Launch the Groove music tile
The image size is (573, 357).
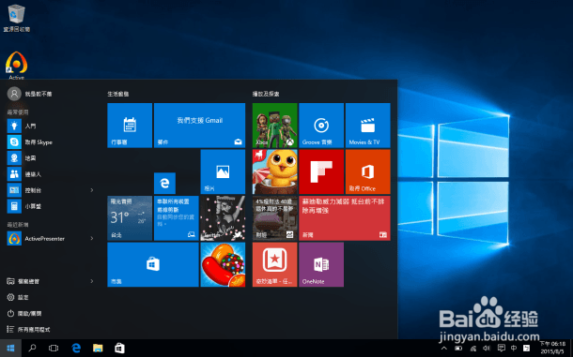tap(321, 125)
